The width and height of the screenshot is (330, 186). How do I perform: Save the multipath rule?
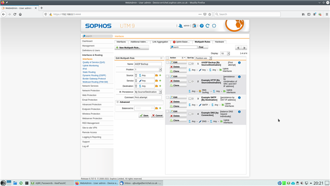point(144,115)
